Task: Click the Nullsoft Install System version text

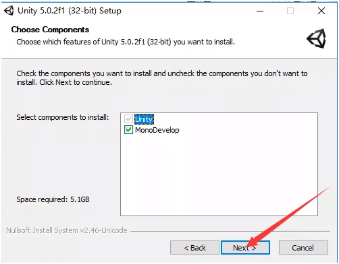Action: click(x=67, y=230)
